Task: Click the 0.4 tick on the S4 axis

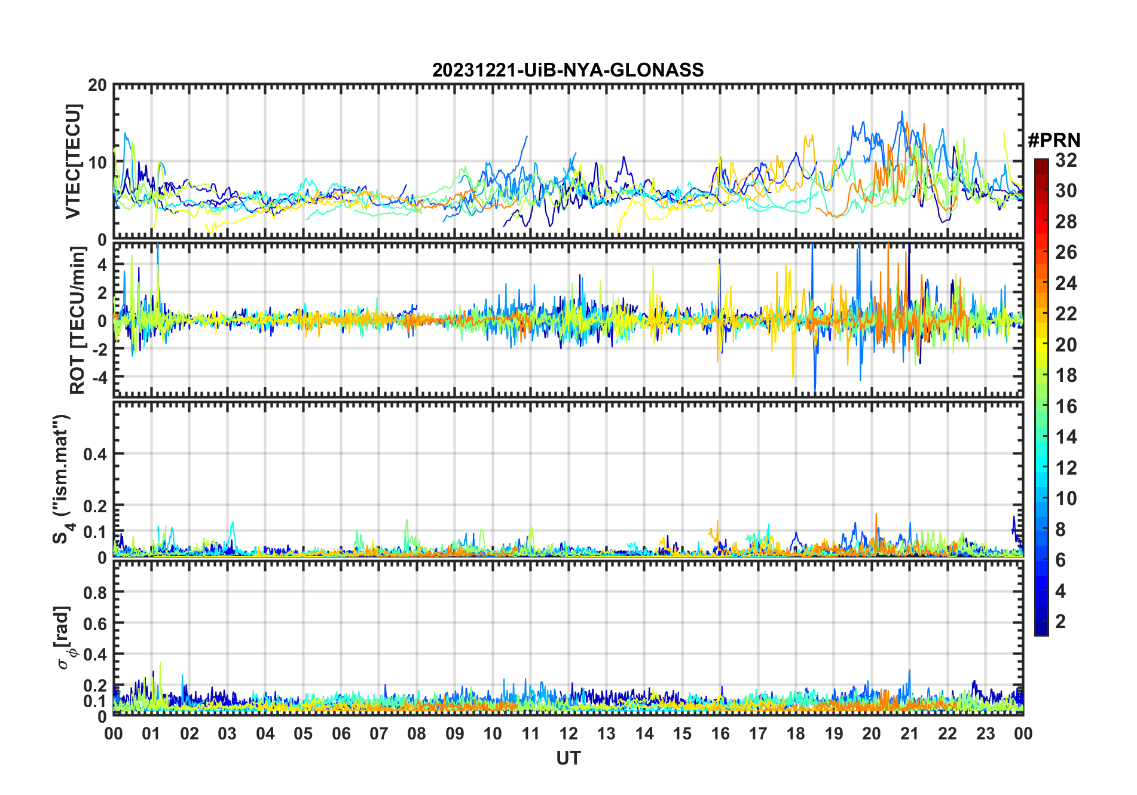Action: point(96,454)
